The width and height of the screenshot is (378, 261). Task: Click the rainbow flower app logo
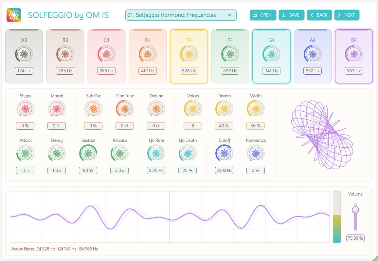pyautogui.click(x=14, y=15)
